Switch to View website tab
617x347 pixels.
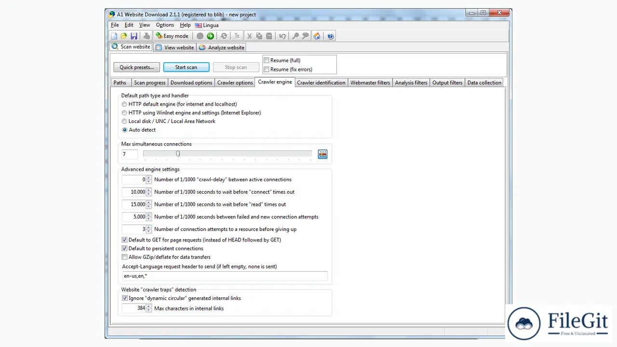174,47
